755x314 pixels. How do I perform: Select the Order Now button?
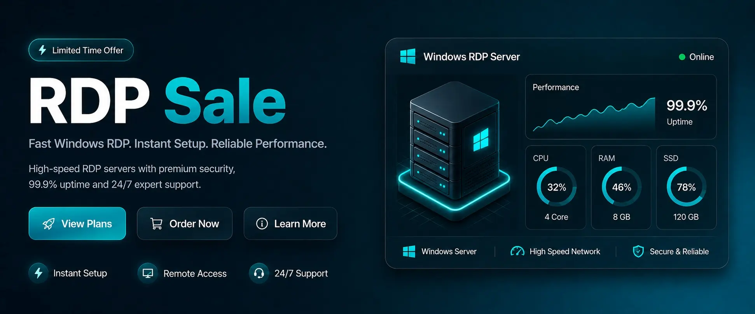(x=185, y=224)
